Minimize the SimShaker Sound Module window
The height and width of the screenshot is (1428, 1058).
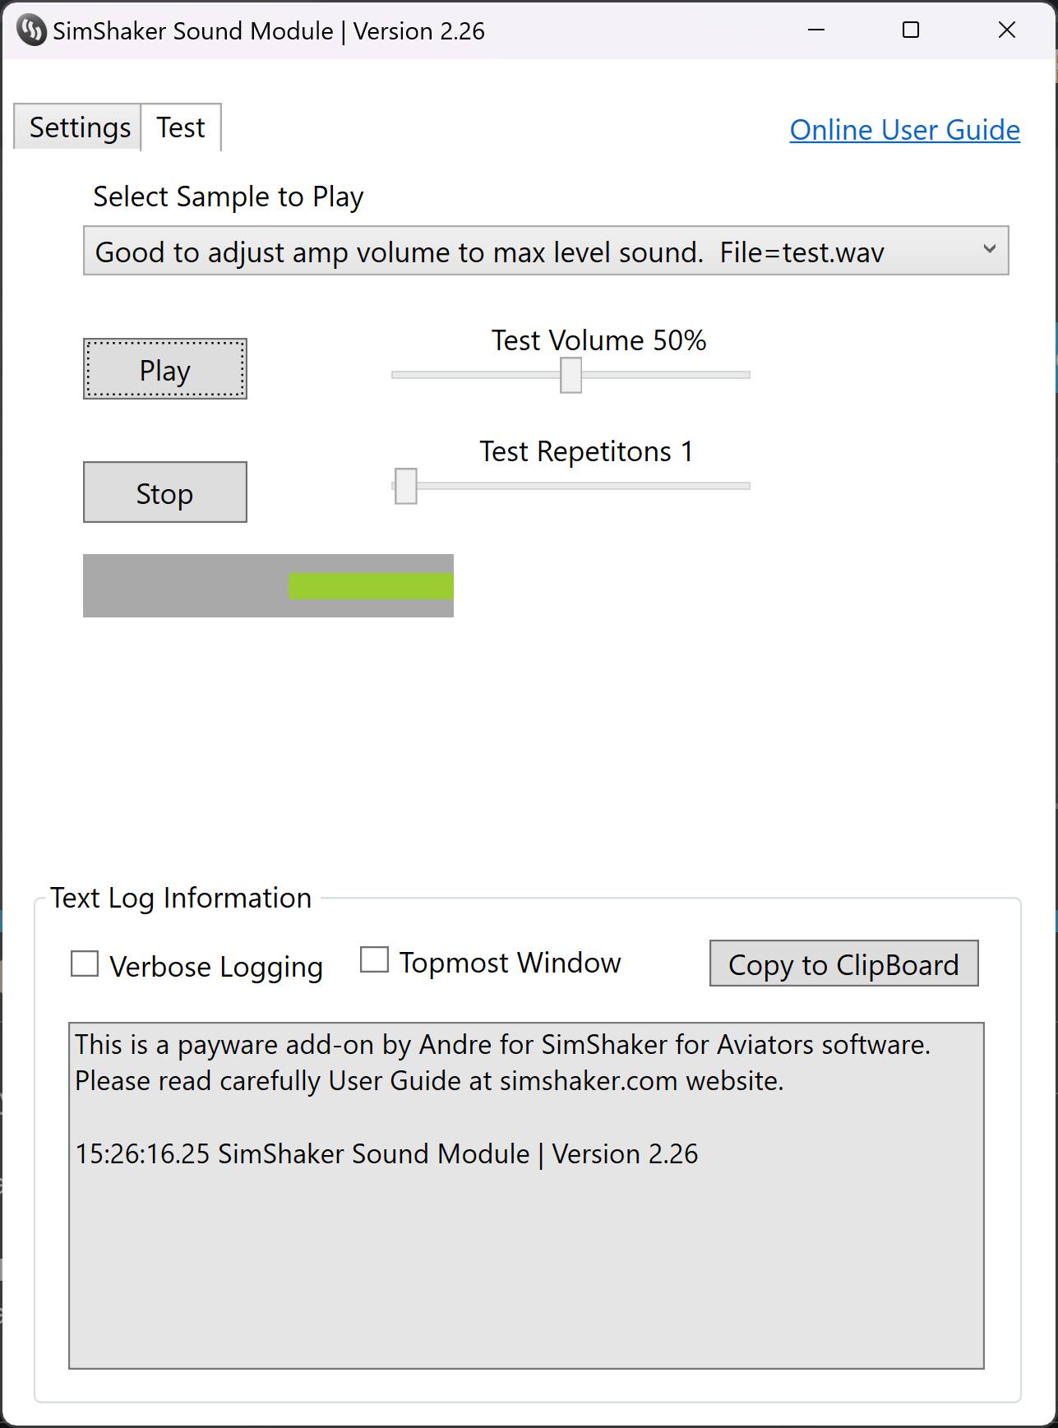pyautogui.click(x=815, y=30)
